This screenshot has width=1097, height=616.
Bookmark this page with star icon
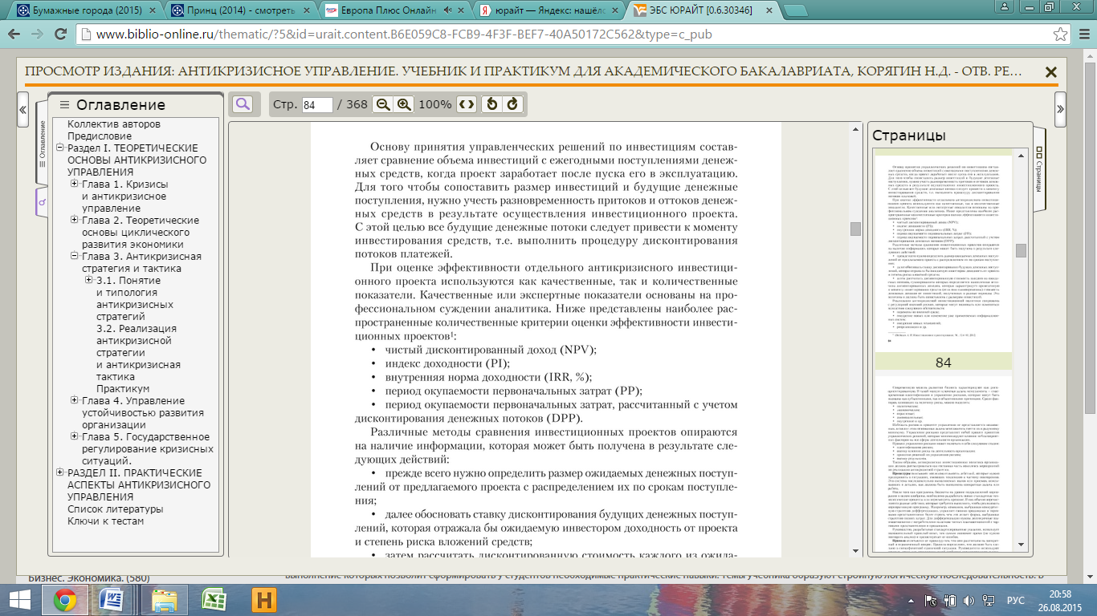tap(1060, 34)
